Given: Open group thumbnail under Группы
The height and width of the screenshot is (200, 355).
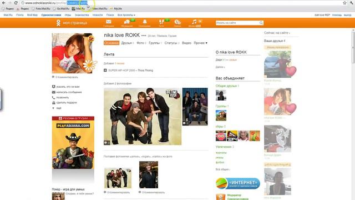Looking at the screenshot, I should (221, 116).
